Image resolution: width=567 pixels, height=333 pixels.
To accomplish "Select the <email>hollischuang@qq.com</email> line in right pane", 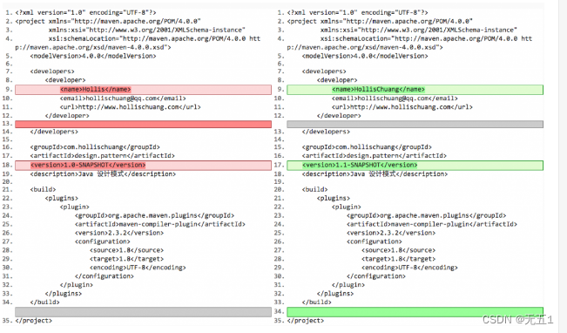I will coord(395,99).
